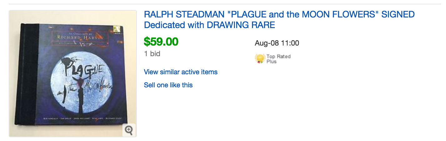Viewport: 446px width, 141px height.
Task: Click "Dedicated with DRAWING RARE" title line
Action: click(209, 25)
